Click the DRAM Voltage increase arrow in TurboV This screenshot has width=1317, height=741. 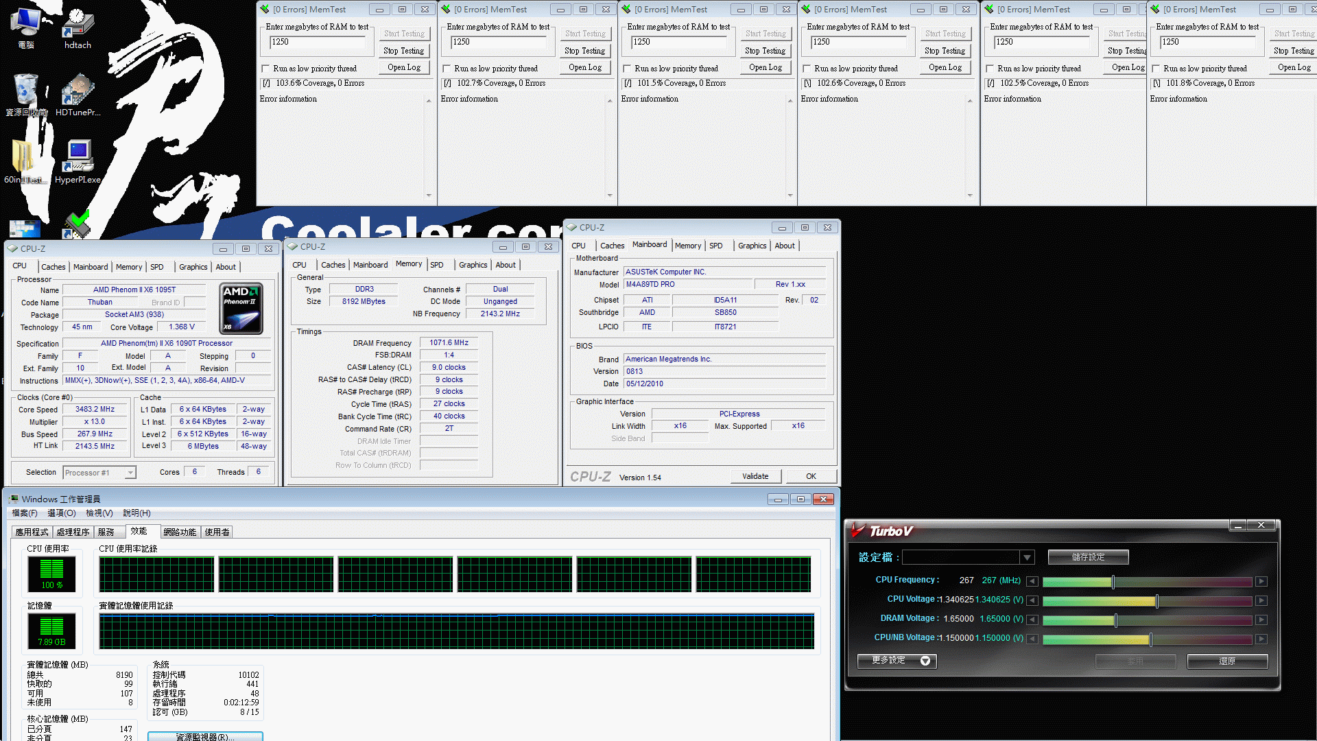pyautogui.click(x=1261, y=620)
